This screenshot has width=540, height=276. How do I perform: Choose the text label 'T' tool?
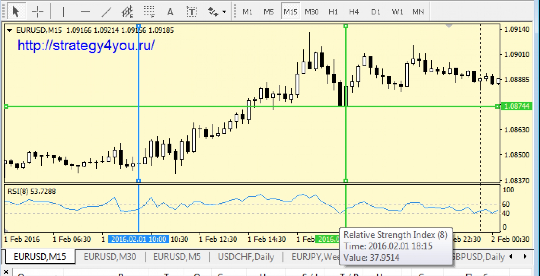coord(191,12)
